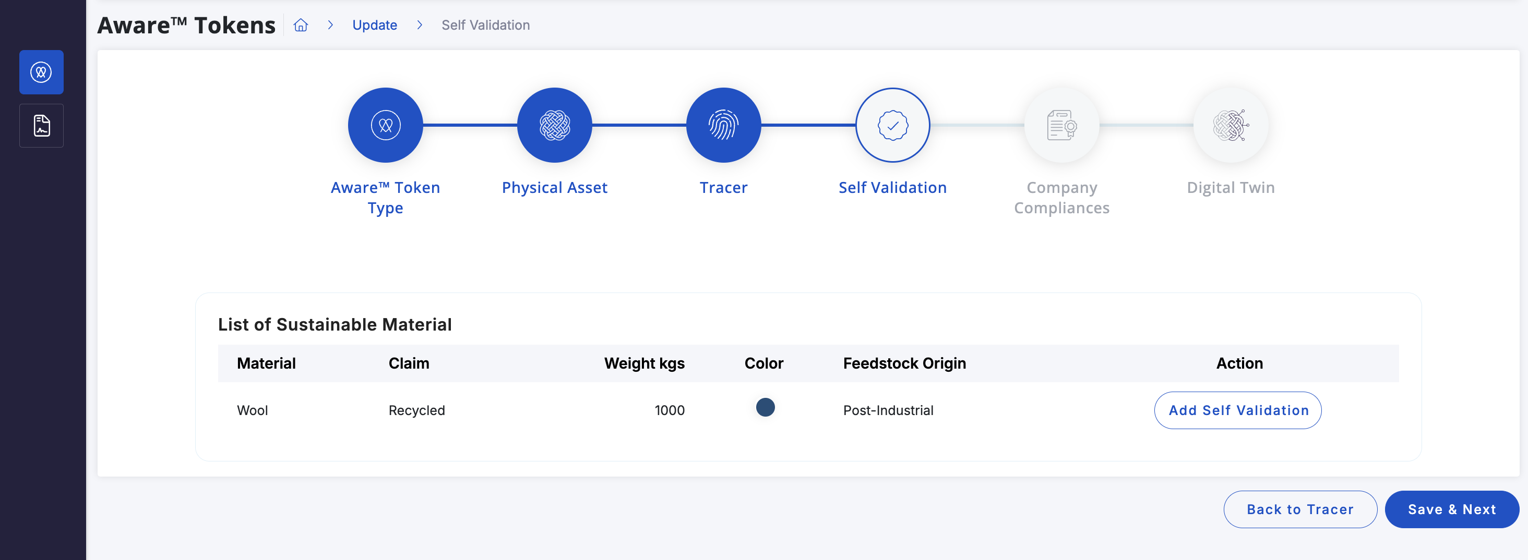Click the dark blue color dot for Wool
Image resolution: width=1528 pixels, height=560 pixels.
pyautogui.click(x=765, y=408)
